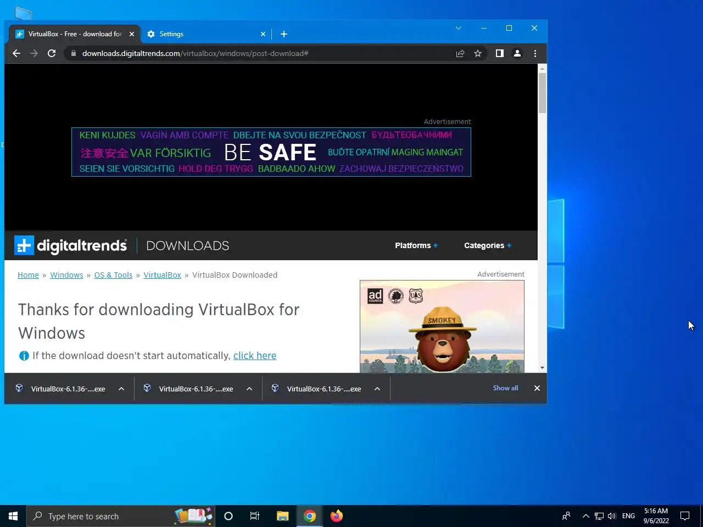Open the clock showing 5:16 AM
Viewport: 703px width, 527px height.
tap(656, 516)
